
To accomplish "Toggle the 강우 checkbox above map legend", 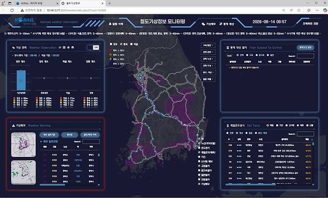I will coord(111,44).
